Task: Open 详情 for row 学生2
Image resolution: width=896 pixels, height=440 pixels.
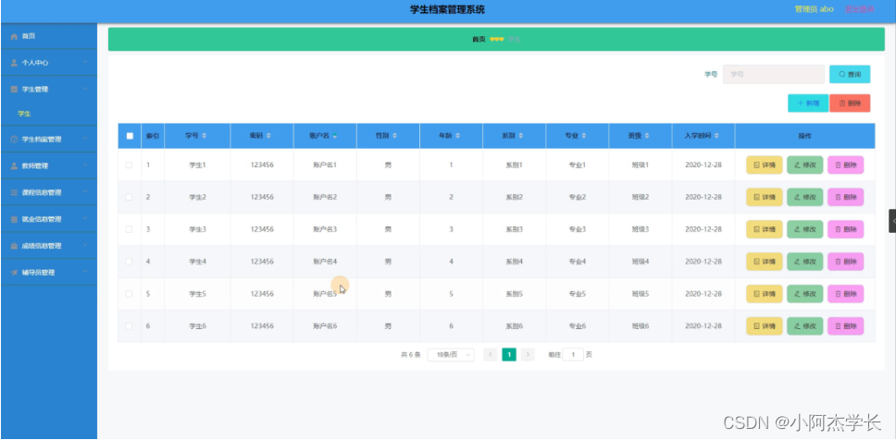Action: [764, 197]
